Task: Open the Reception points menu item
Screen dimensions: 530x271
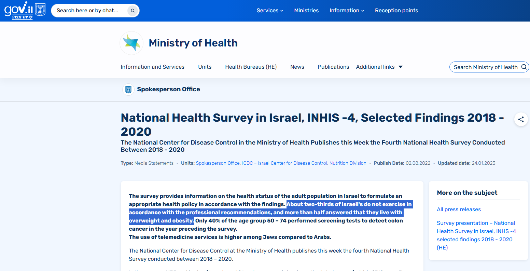Action: pyautogui.click(x=396, y=11)
